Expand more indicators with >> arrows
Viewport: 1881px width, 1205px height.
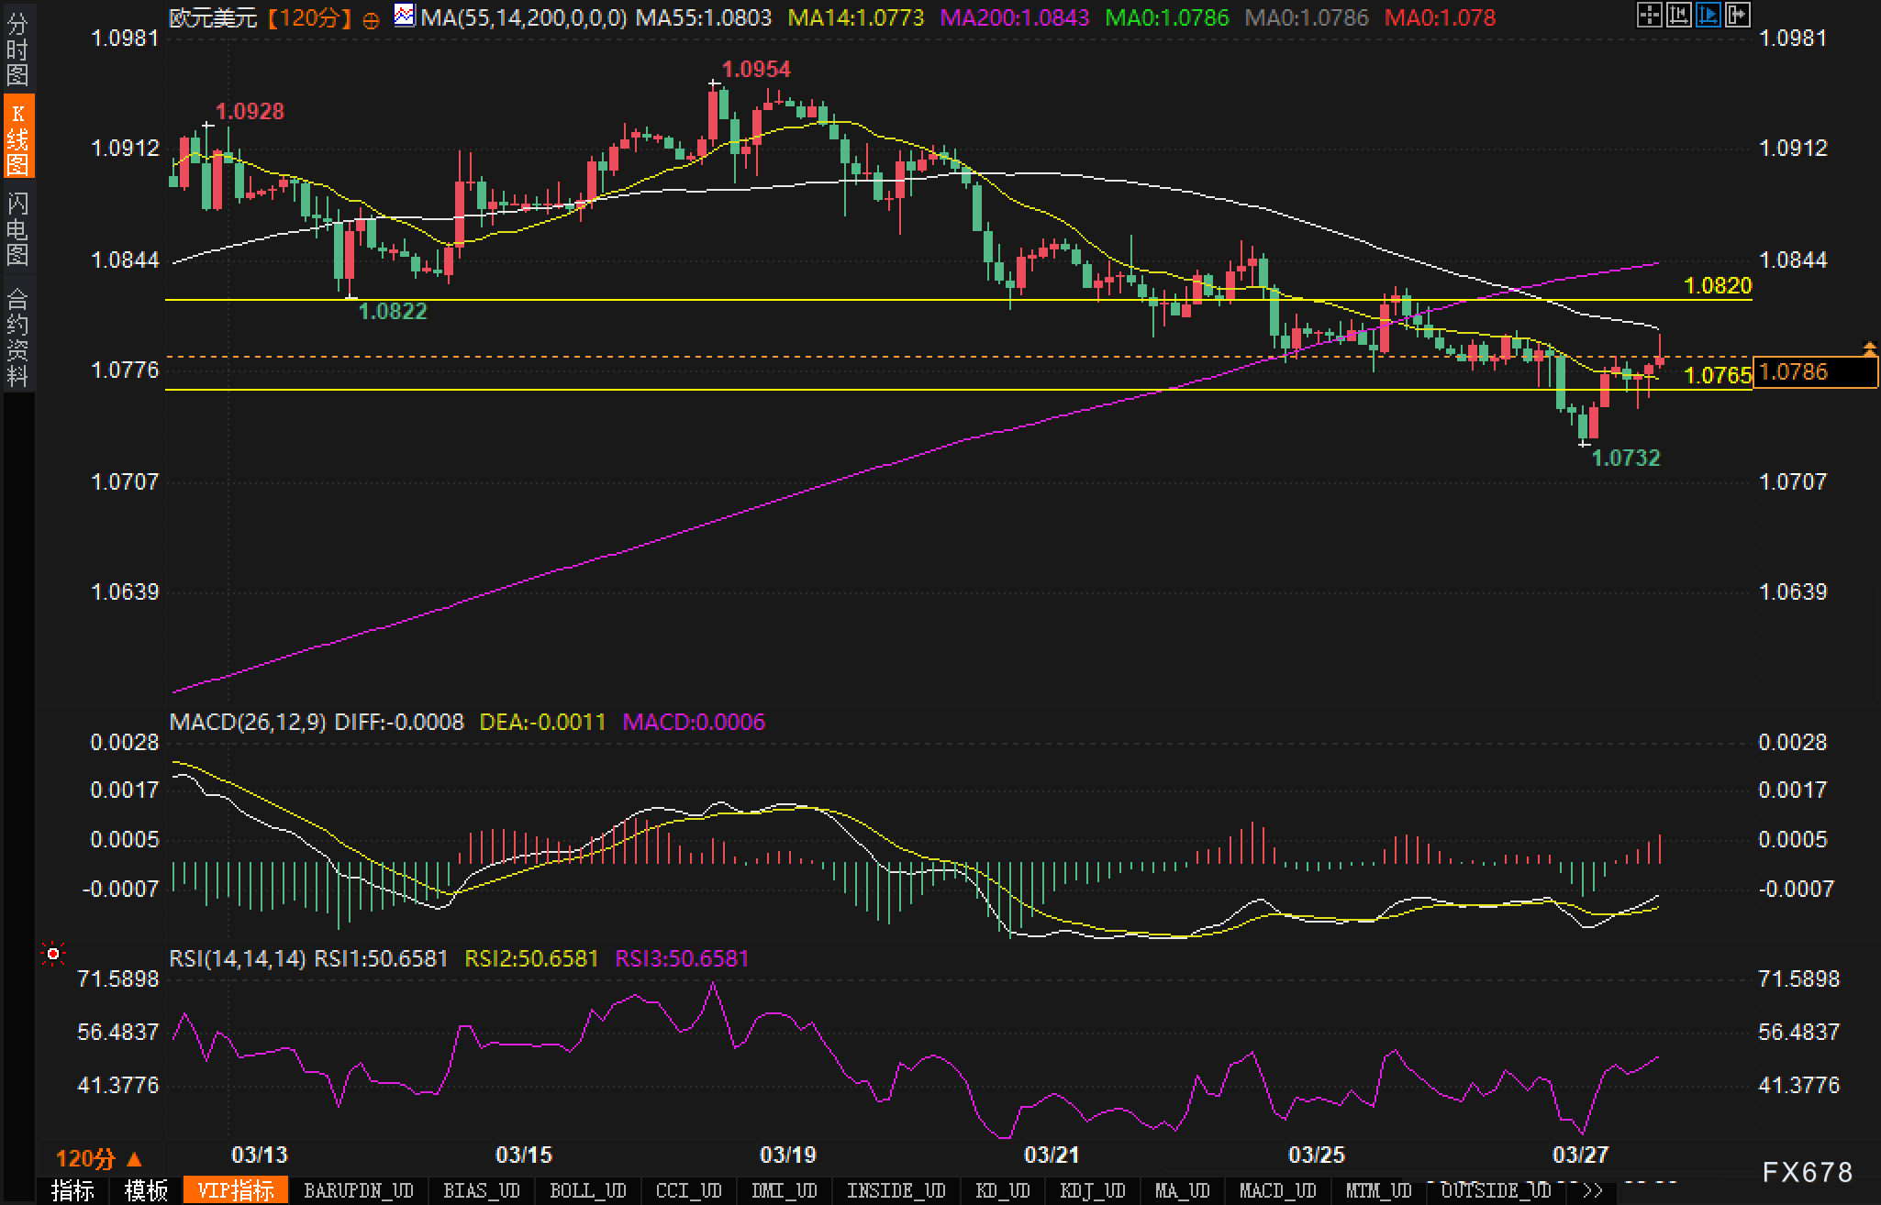click(x=1593, y=1190)
